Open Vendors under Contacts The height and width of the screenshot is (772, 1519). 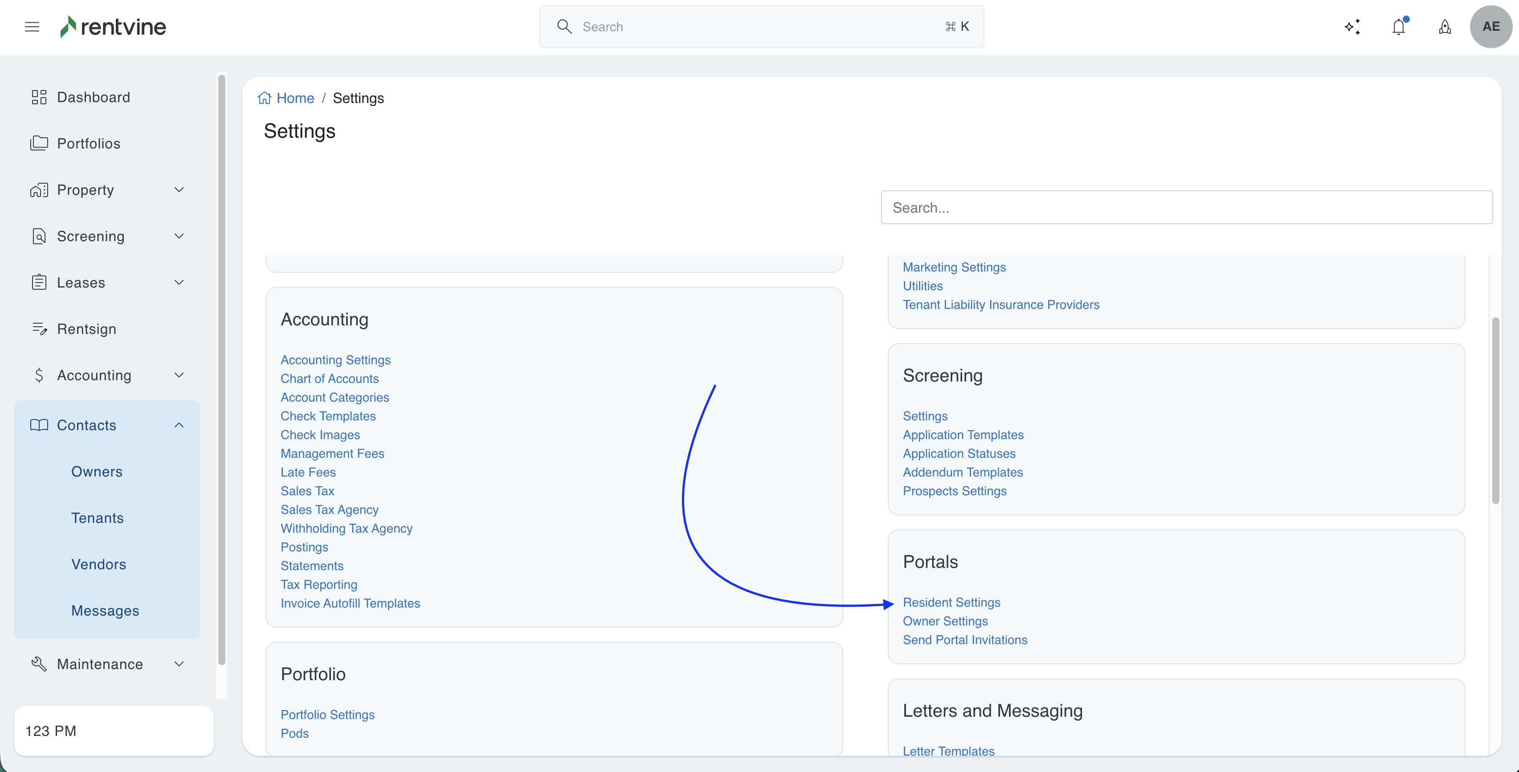(98, 564)
